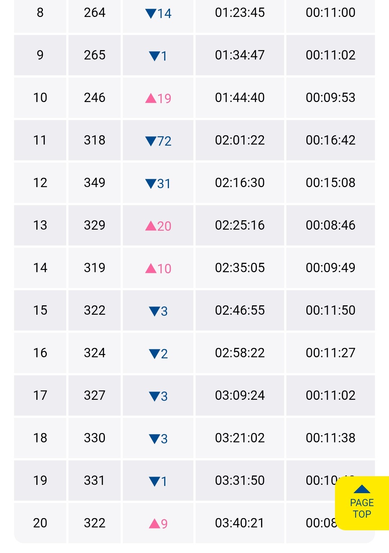Select rank value 349 in row 12
Screen dimensions: 389x553
[x=94, y=183]
